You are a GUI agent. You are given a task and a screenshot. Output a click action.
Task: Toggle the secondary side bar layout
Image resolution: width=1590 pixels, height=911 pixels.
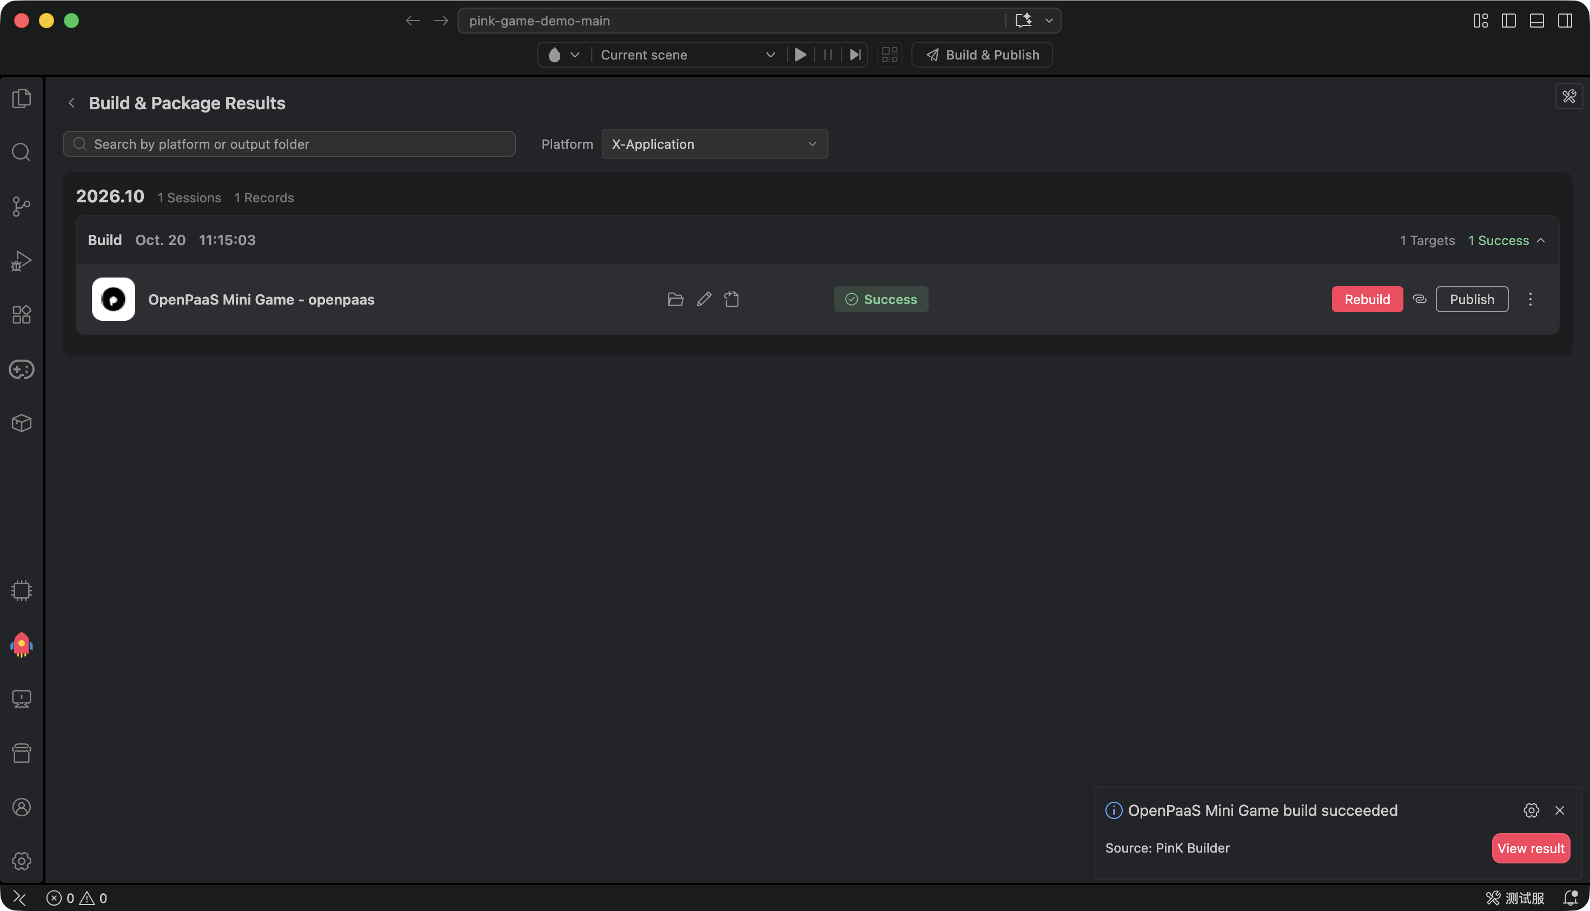pos(1565,21)
